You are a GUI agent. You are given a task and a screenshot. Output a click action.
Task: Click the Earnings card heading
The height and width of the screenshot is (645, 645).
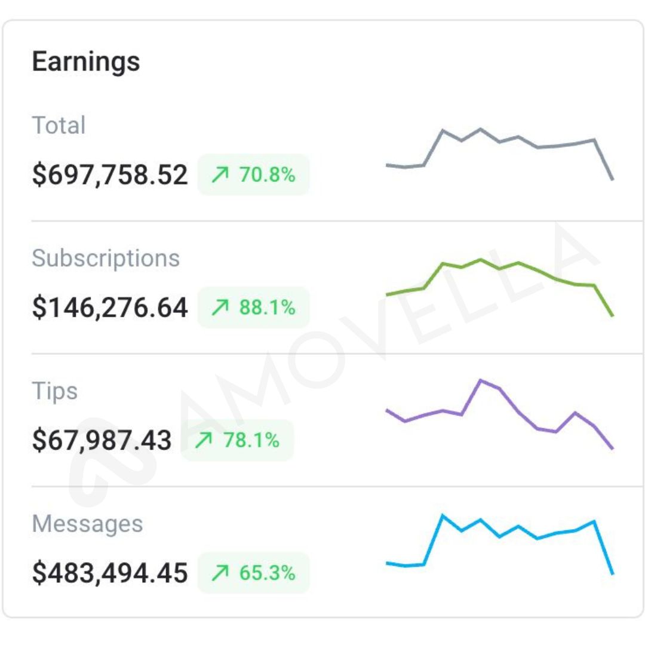86,62
